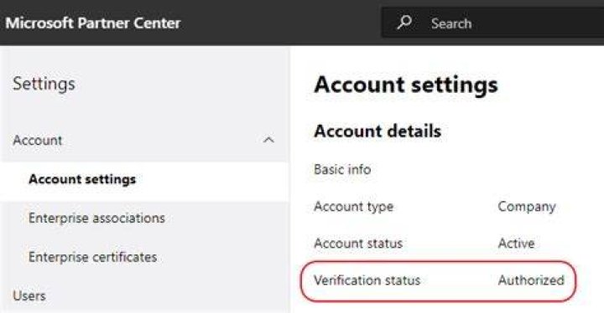This screenshot has width=604, height=313.
Task: Click the Microsoft Partner Center title
Action: [93, 23]
